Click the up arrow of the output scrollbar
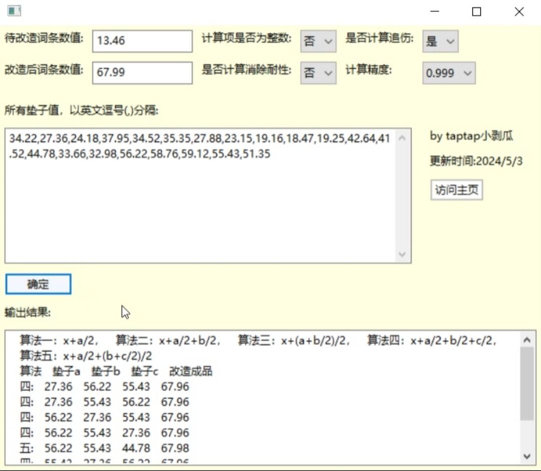The image size is (541, 471). [527, 340]
